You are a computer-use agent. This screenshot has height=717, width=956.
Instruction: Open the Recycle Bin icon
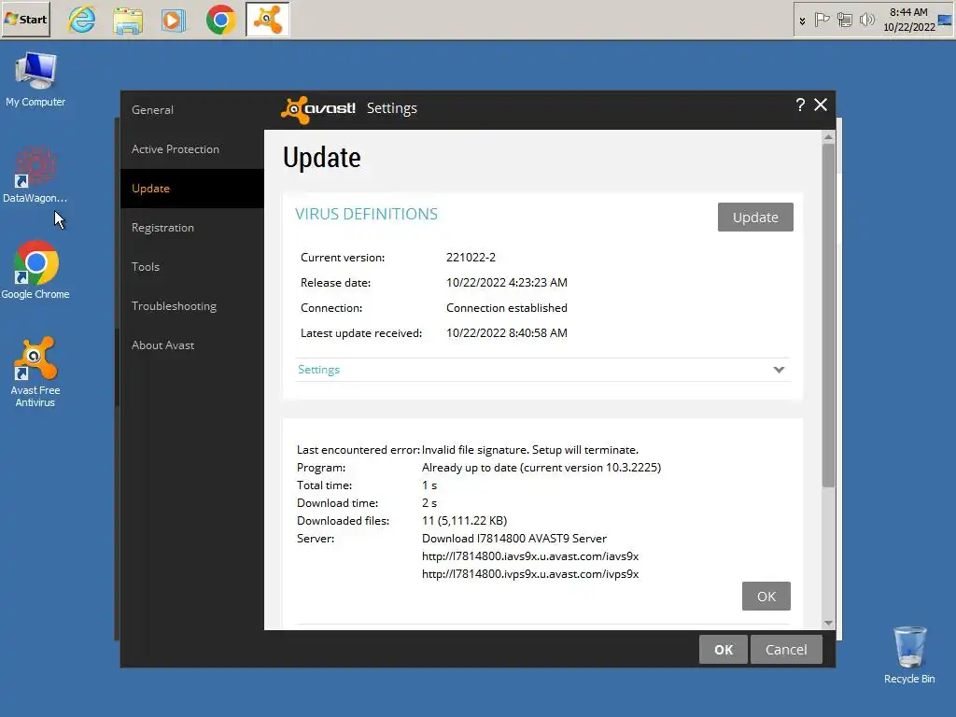pos(909,654)
